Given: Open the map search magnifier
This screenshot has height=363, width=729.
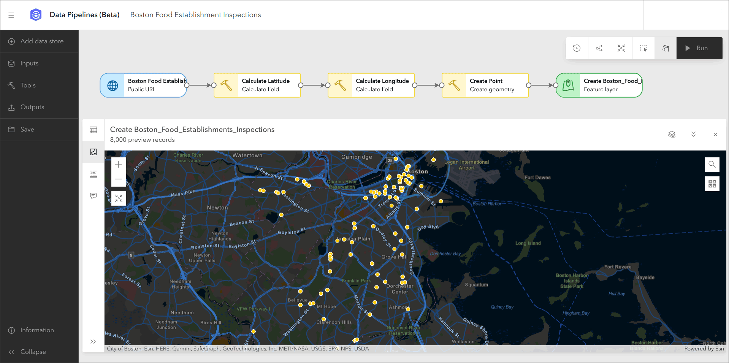Looking at the screenshot, I should (712, 165).
